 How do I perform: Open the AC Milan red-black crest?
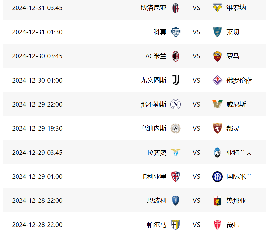tap(175, 56)
